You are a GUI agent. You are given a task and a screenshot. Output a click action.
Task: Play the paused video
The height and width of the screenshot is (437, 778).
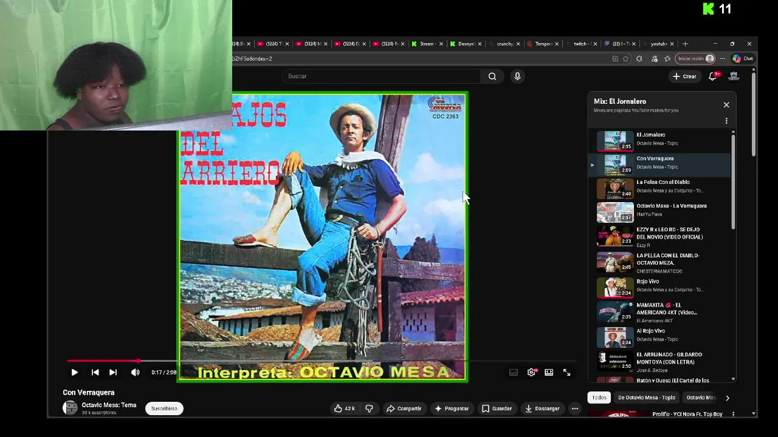(74, 372)
